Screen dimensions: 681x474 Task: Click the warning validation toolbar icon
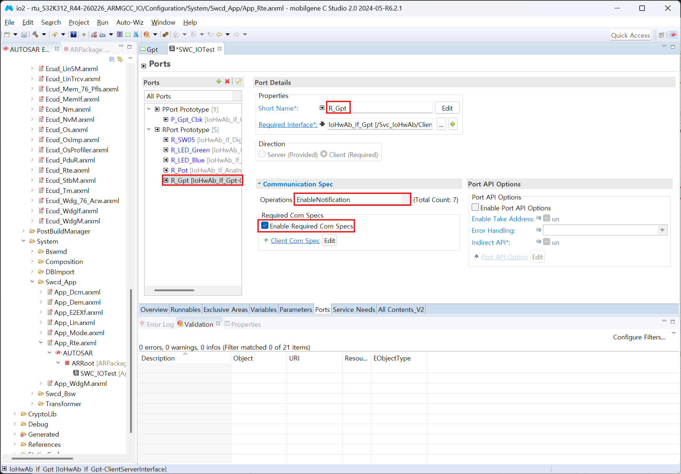(x=147, y=34)
